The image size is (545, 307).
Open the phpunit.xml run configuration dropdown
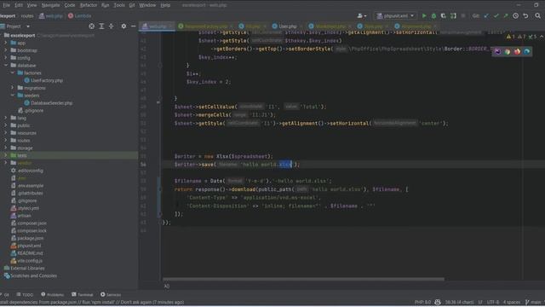click(x=395, y=15)
